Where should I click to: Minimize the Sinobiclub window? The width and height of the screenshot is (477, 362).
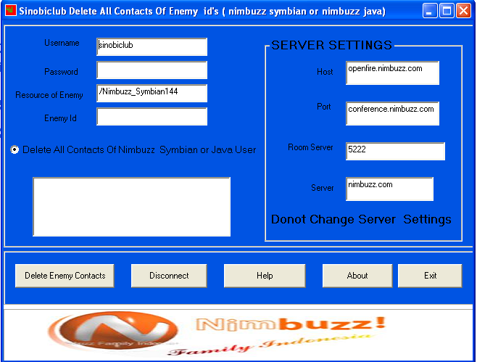pyautogui.click(x=430, y=11)
